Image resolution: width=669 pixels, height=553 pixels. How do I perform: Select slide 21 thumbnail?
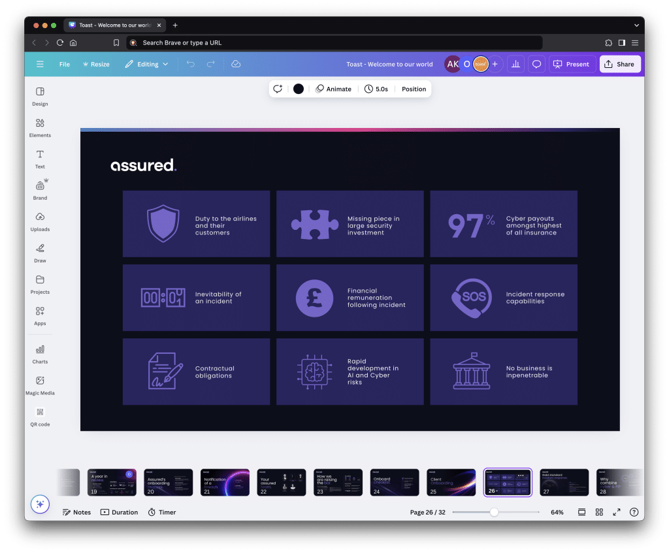coord(225,482)
